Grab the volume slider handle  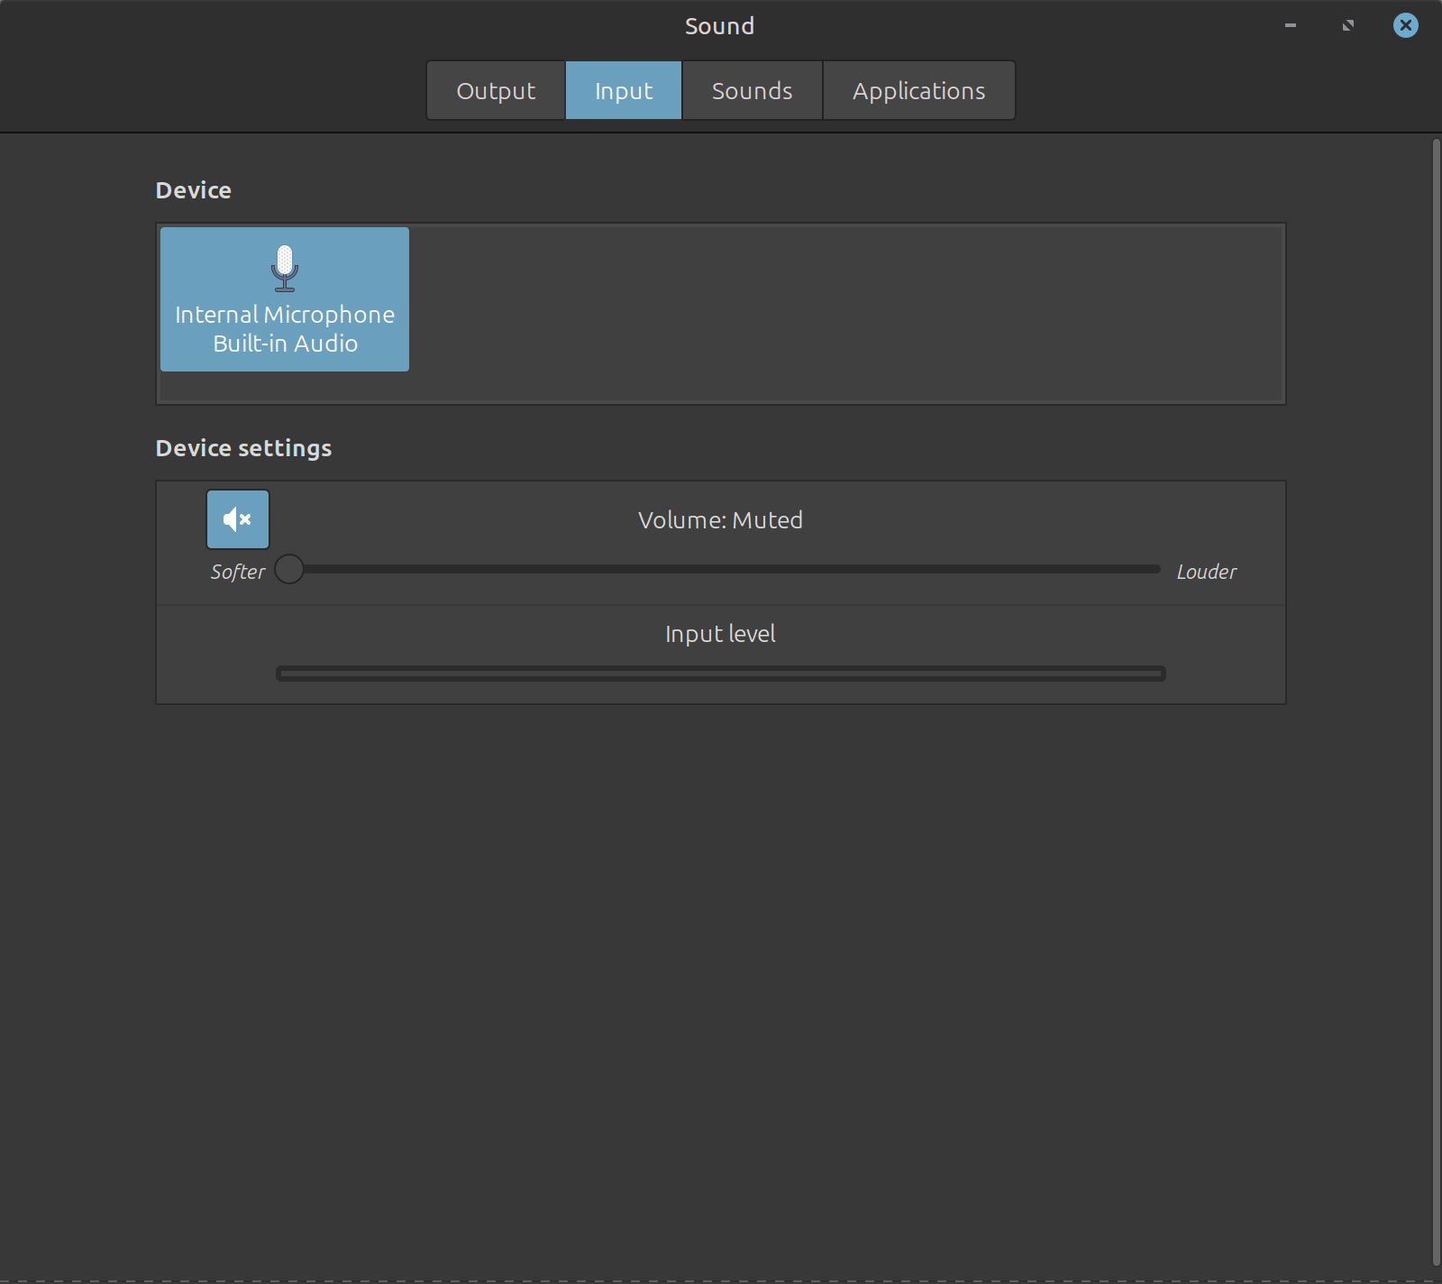(289, 570)
